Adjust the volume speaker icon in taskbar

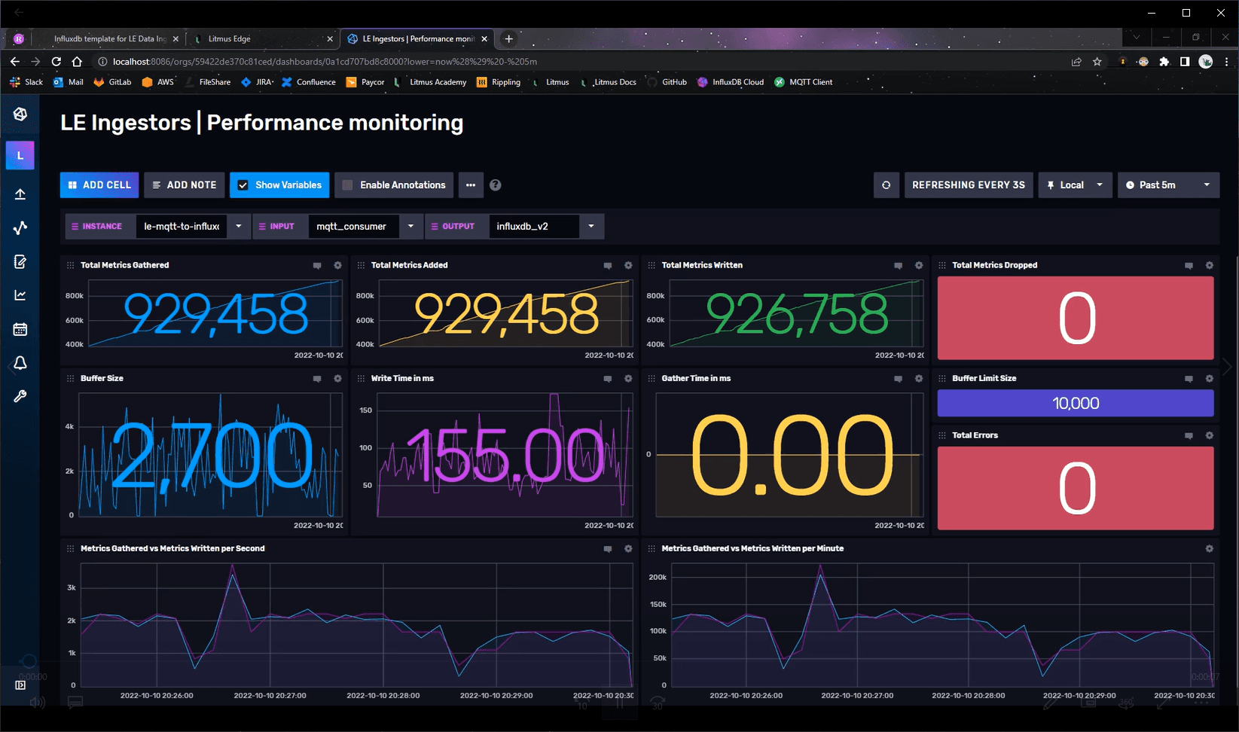36,702
